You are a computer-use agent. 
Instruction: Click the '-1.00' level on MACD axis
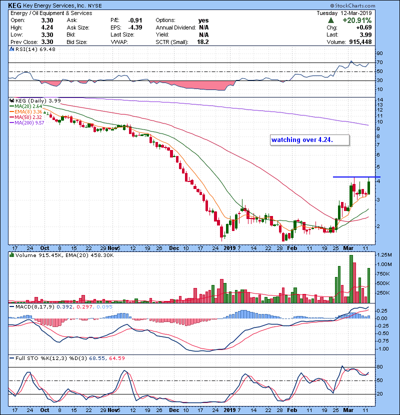382,349
